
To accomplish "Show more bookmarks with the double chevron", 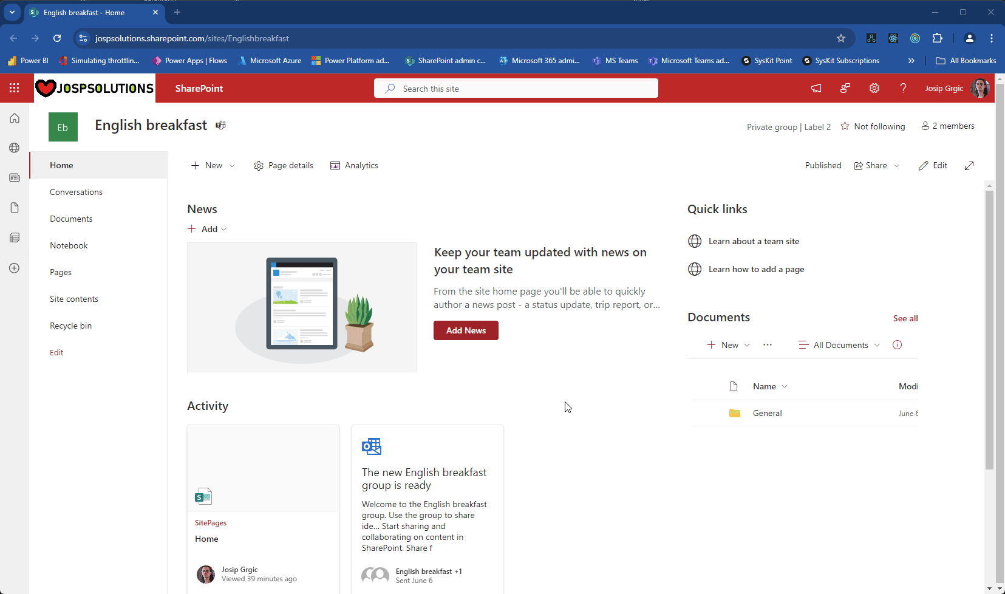I will (x=911, y=61).
